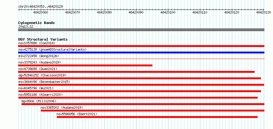Select the nsv5596956 Ebert2021 red bar
The height and width of the screenshot is (129, 273).
tap(157, 117)
